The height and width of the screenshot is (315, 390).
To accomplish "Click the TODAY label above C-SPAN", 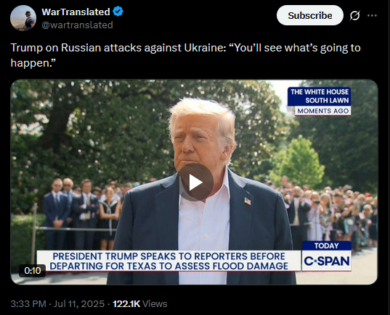I will click(327, 245).
